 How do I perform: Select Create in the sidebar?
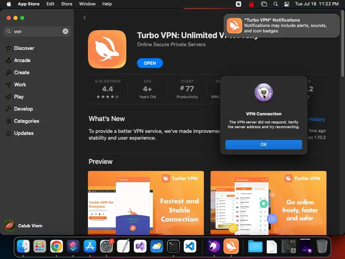22,72
